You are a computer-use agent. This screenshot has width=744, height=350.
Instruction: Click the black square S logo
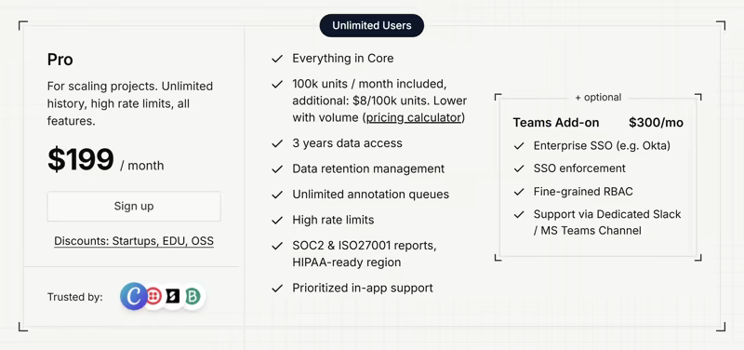[x=172, y=296]
